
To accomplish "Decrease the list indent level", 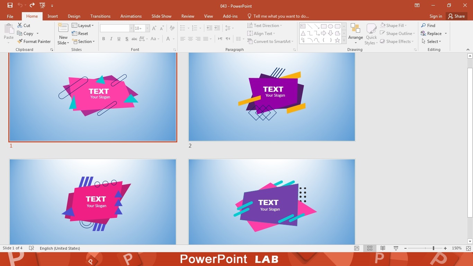I will click(x=209, y=28).
